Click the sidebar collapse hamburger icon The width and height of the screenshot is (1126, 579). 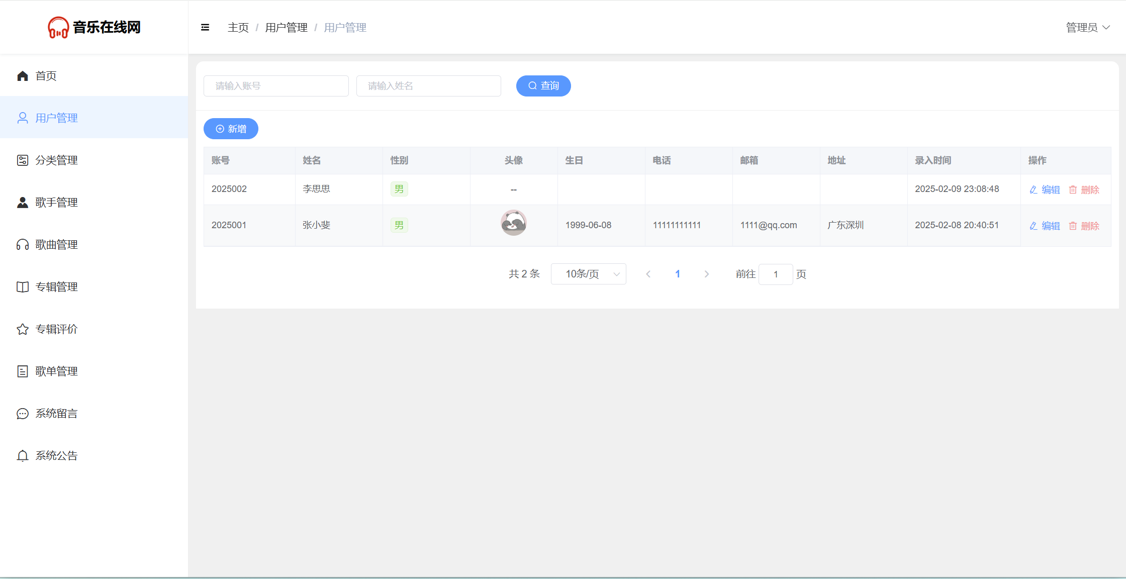(205, 28)
